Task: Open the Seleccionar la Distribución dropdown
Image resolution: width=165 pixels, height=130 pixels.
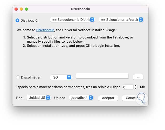Action: coord(72,19)
